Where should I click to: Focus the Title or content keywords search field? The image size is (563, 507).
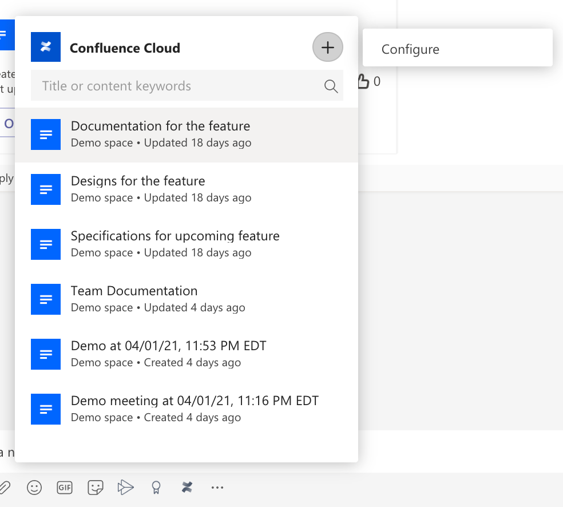pyautogui.click(x=187, y=85)
